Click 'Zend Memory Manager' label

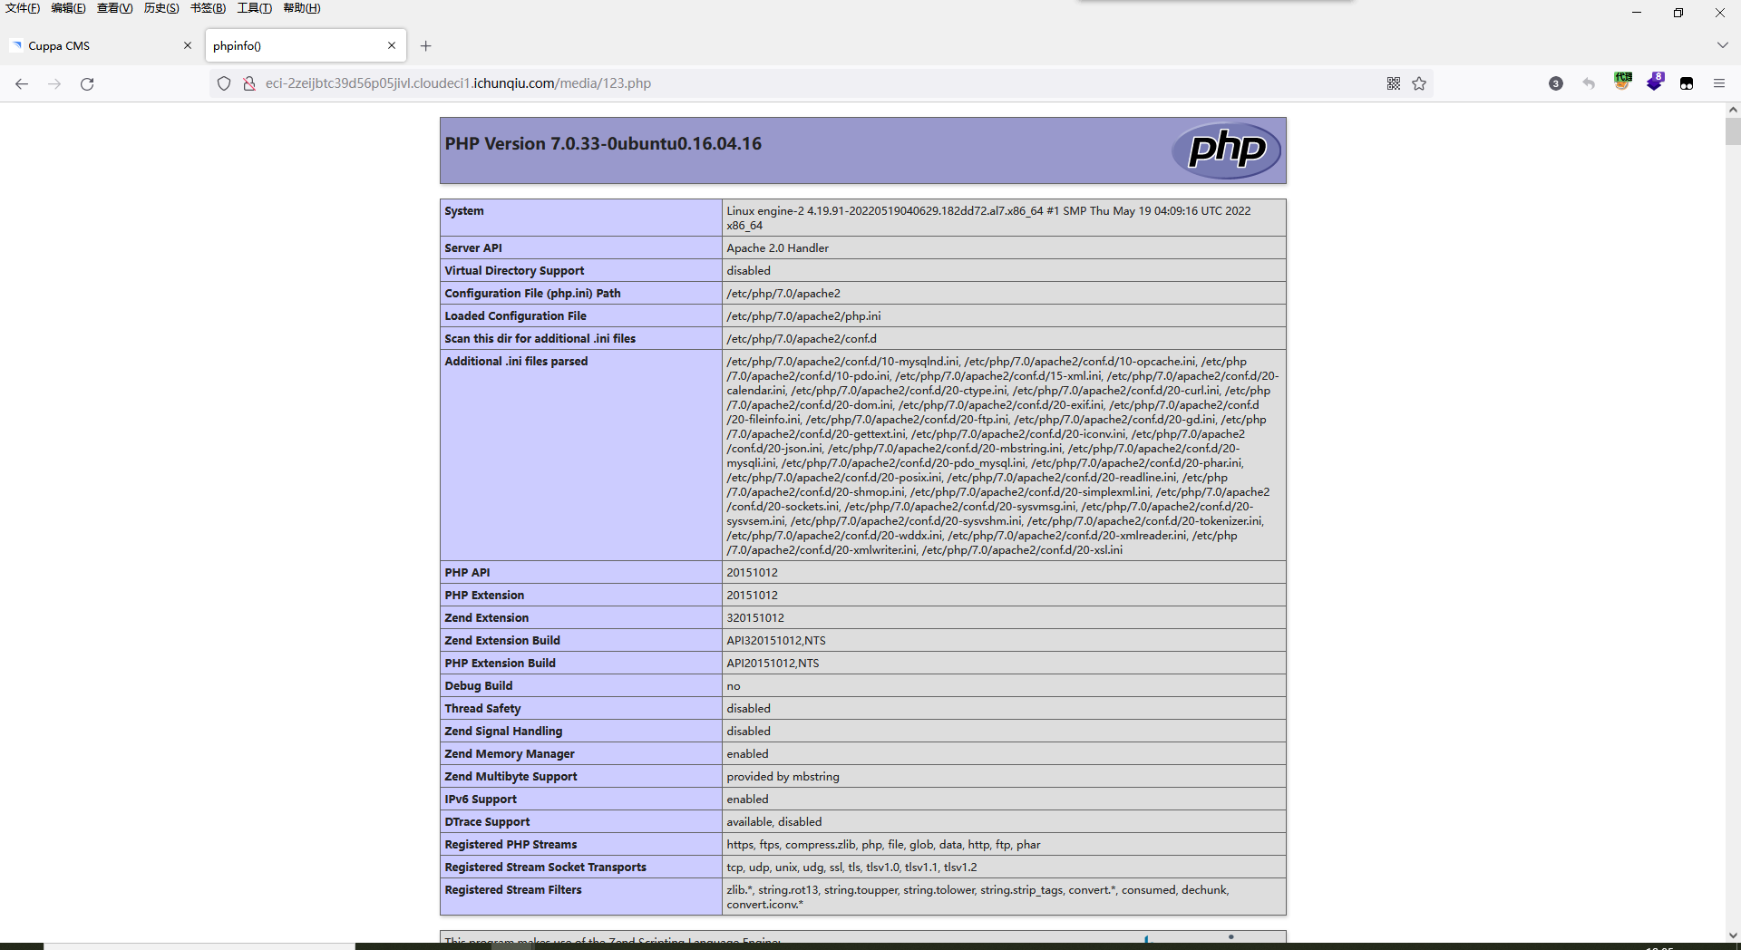click(510, 754)
